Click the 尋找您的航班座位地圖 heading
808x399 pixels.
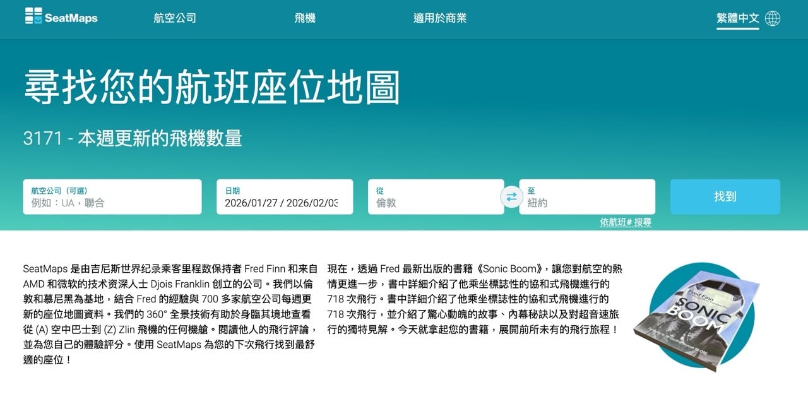212,87
